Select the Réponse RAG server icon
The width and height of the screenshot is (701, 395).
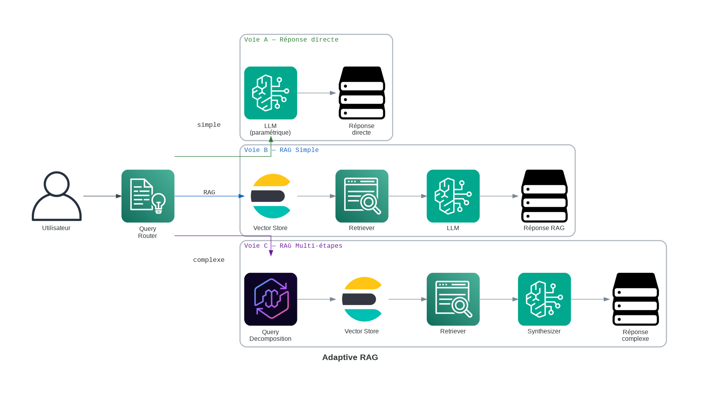point(544,196)
